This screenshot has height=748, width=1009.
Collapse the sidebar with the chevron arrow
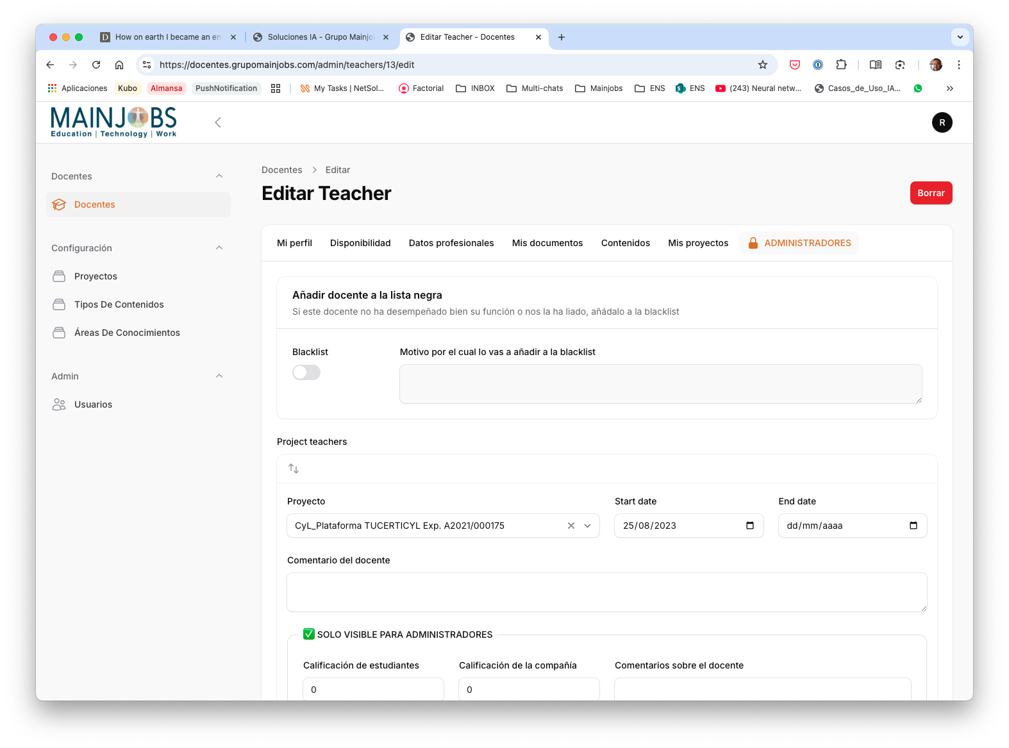(218, 122)
